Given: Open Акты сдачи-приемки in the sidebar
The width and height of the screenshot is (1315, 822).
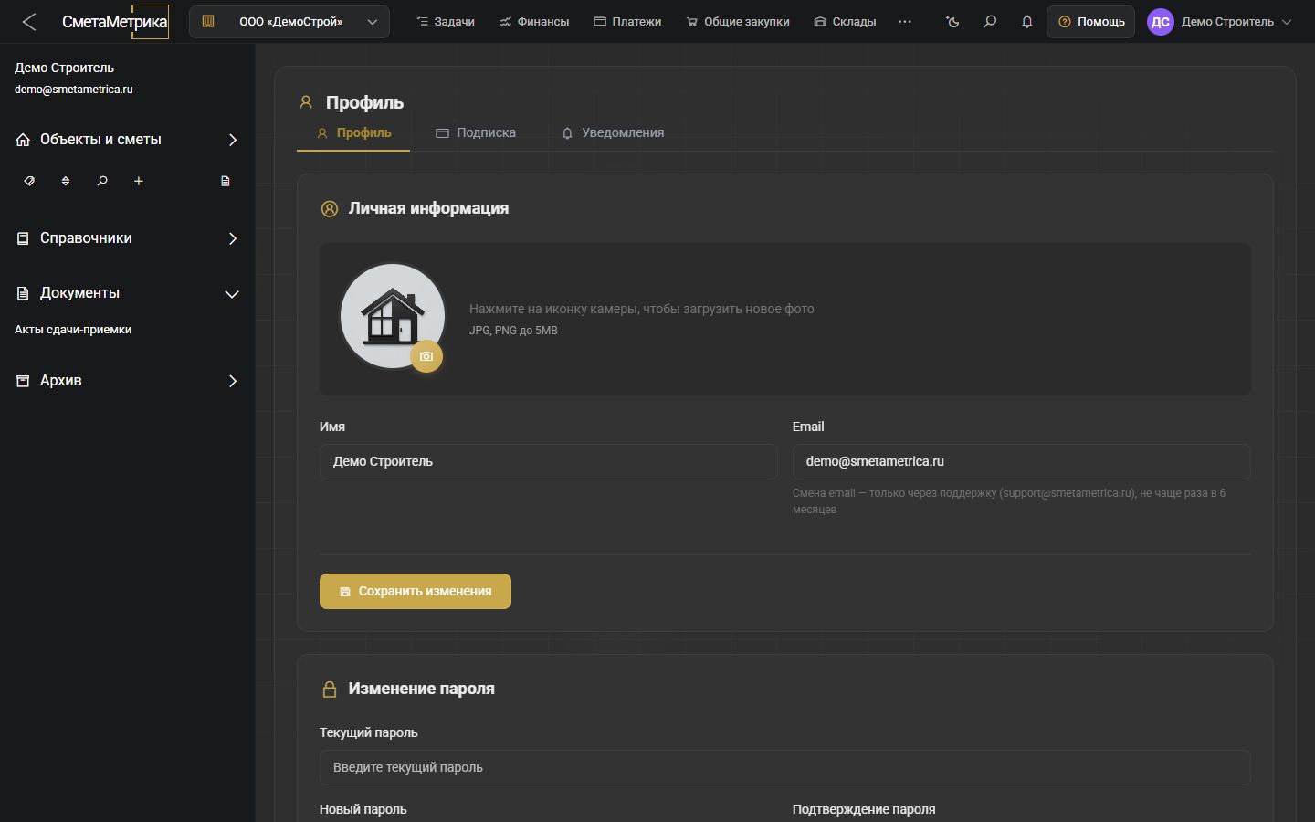Looking at the screenshot, I should pyautogui.click(x=73, y=330).
